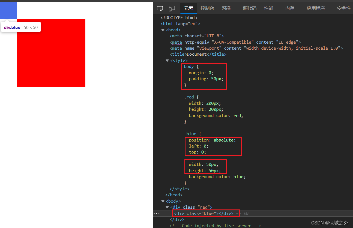Click the margin: 0 declaration
This screenshot has width=353, height=228.
pos(201,73)
